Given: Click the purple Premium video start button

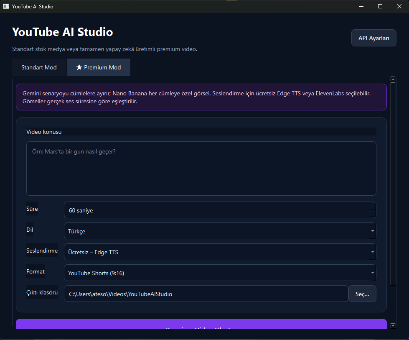Looking at the screenshot, I should [201, 324].
